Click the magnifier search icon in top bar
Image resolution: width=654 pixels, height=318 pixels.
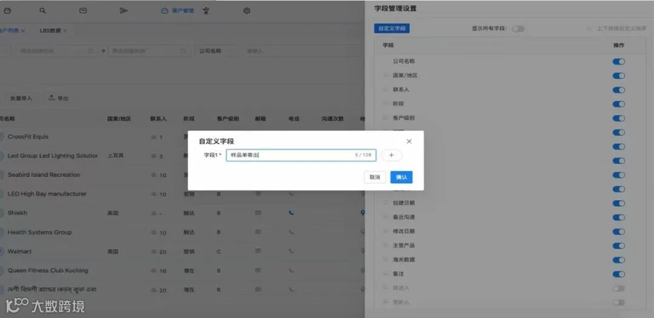pos(42,11)
